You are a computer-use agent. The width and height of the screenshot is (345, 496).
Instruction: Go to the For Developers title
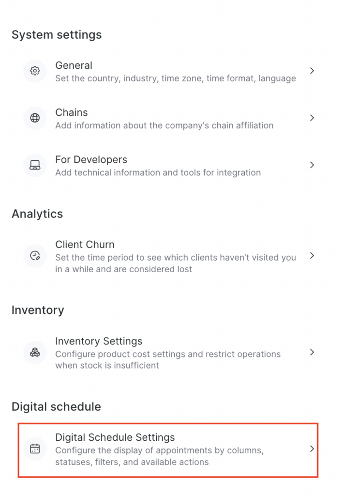(91, 160)
